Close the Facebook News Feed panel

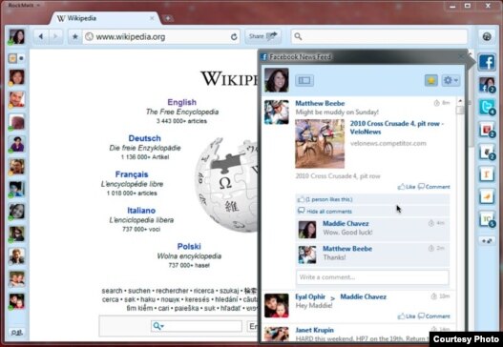461,56
